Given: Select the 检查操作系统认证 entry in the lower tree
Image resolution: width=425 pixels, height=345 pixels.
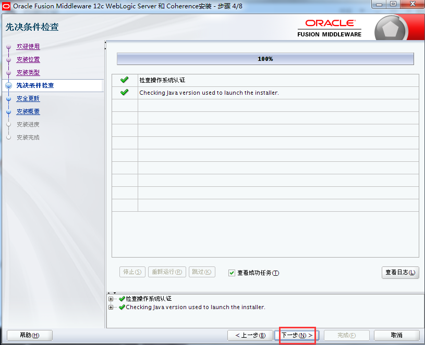Looking at the screenshot, I should coord(149,299).
